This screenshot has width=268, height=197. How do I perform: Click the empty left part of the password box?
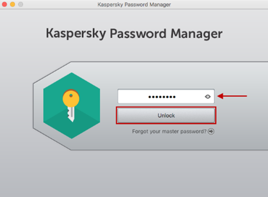[133, 96]
